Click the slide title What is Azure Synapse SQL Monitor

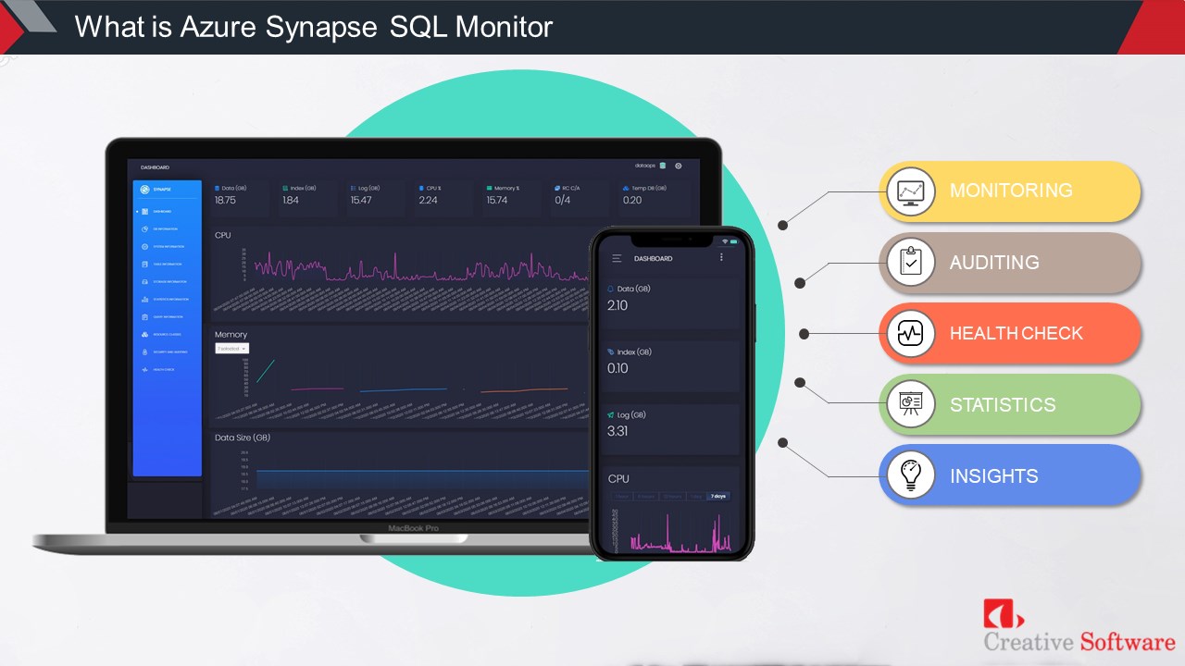coord(314,27)
